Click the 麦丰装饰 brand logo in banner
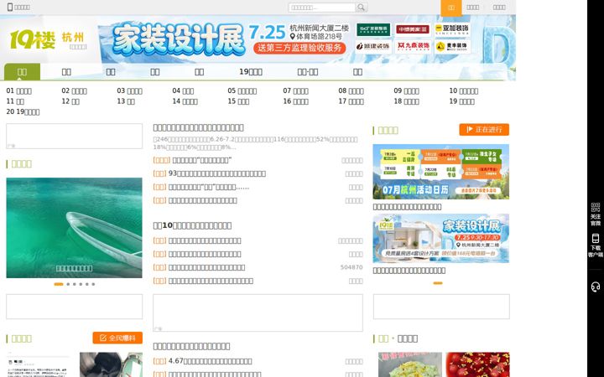This screenshot has height=377, width=604. click(x=452, y=46)
